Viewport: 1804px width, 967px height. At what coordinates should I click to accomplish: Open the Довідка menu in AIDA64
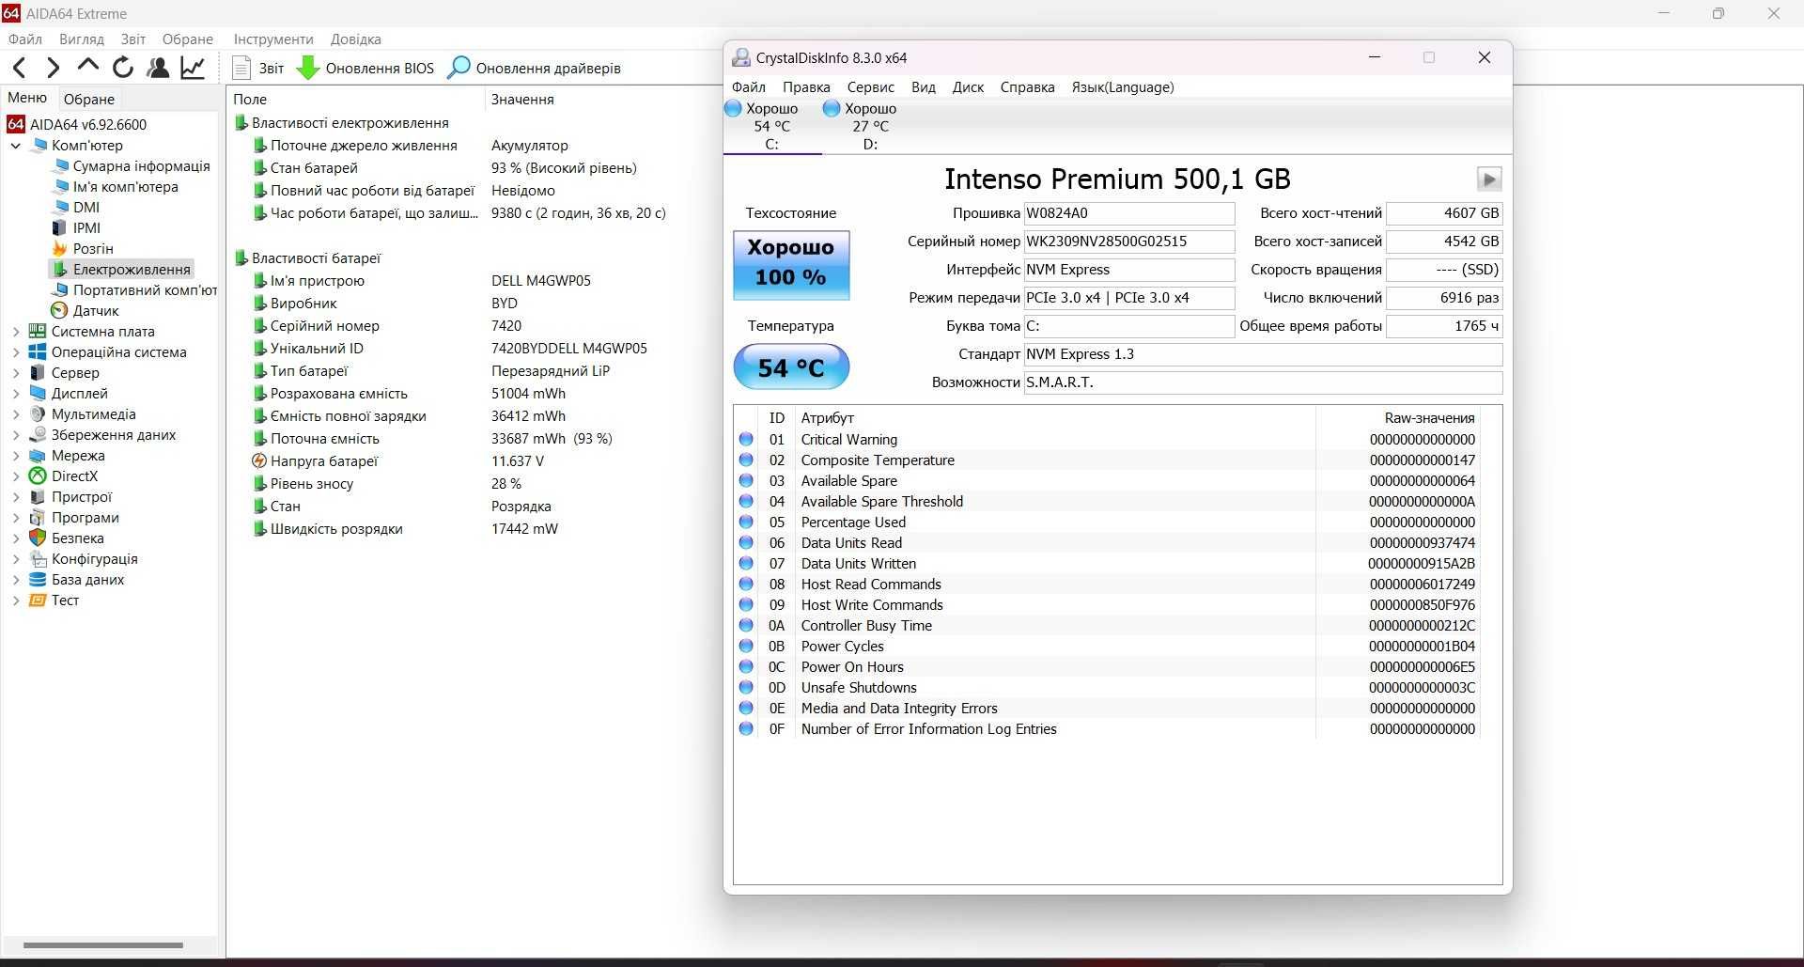click(355, 39)
